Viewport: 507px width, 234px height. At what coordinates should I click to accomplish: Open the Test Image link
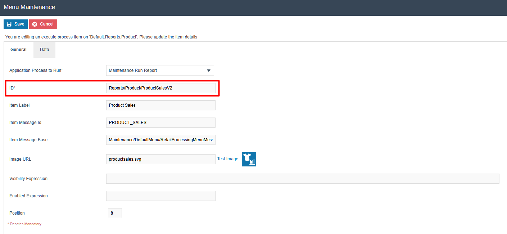pyautogui.click(x=227, y=159)
